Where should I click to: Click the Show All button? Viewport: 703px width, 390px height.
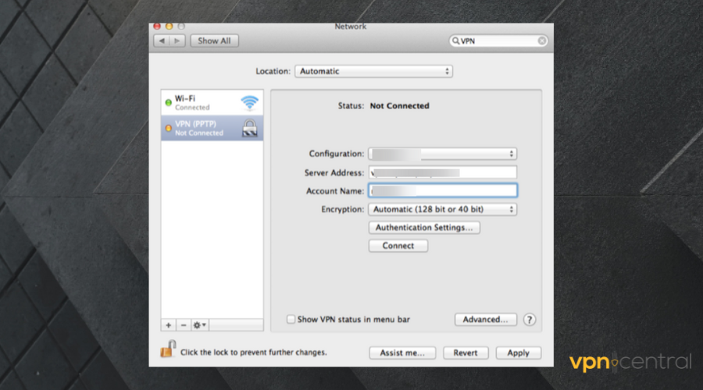(x=214, y=41)
